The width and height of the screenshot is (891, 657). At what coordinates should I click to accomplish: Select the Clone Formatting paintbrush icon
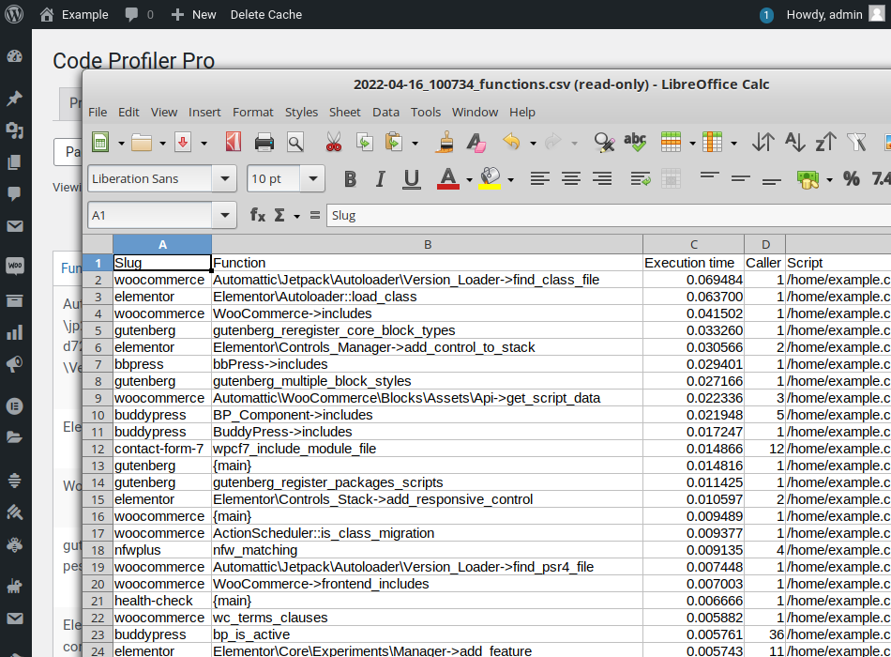[x=445, y=143]
